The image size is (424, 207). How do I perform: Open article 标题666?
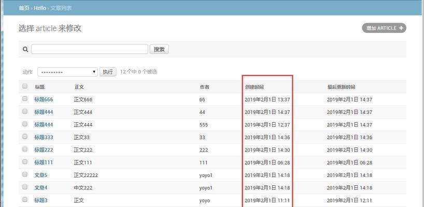44,99
